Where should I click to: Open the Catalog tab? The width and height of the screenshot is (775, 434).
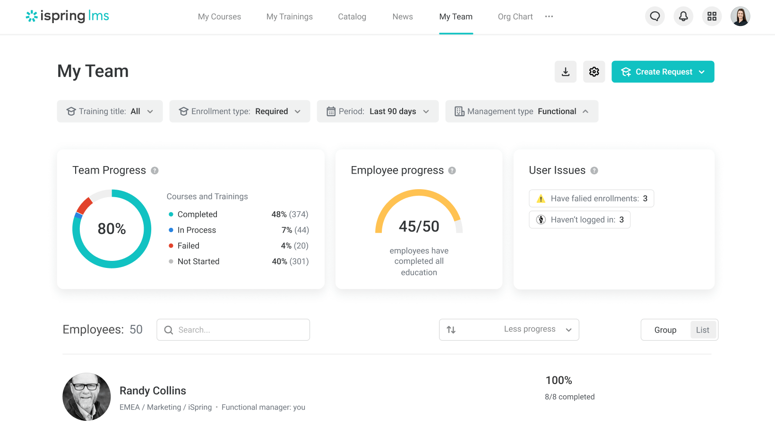tap(352, 17)
